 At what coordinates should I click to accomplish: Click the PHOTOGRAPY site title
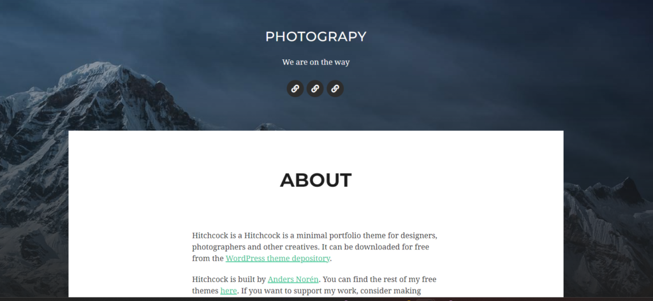[316, 36]
